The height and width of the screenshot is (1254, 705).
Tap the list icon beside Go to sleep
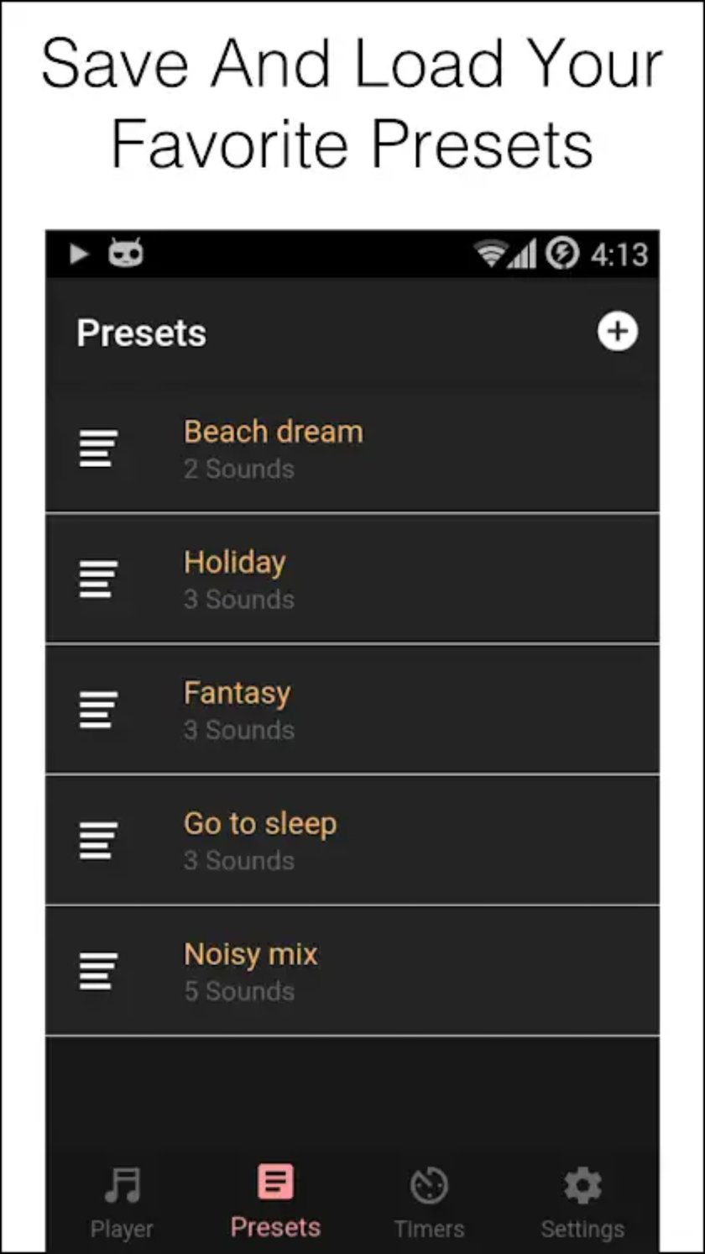tap(98, 840)
